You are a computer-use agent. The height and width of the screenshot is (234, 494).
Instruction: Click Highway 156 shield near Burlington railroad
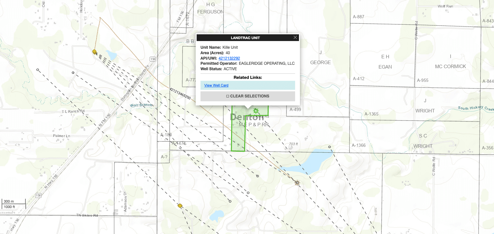pos(153,59)
